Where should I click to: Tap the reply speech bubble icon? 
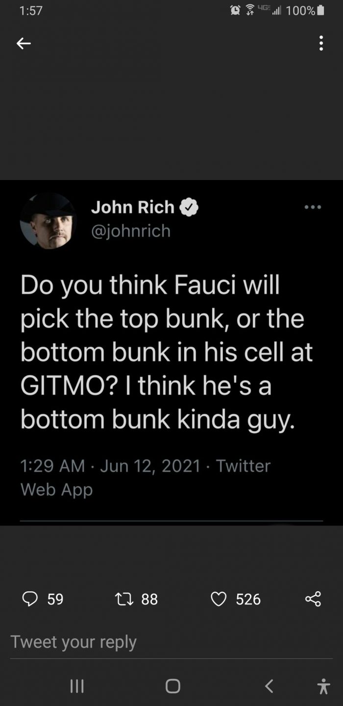[x=30, y=599]
